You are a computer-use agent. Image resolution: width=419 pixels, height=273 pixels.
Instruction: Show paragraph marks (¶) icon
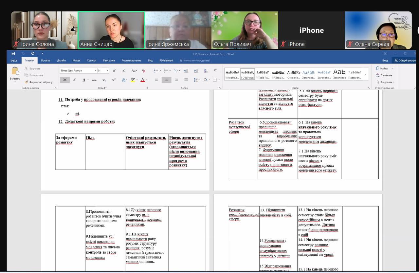[x=215, y=71]
